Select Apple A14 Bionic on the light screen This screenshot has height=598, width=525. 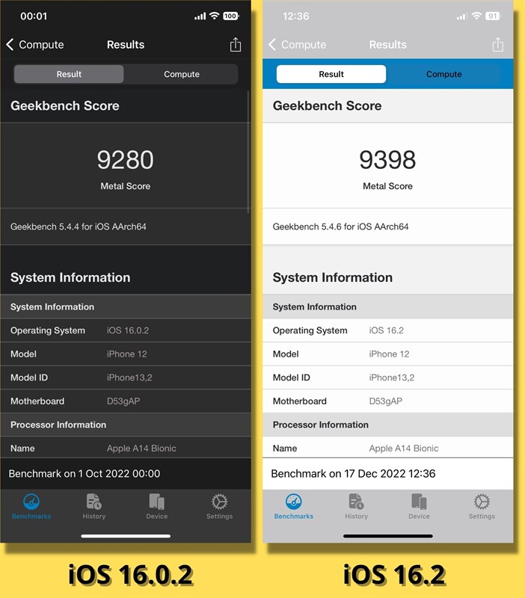[404, 448]
